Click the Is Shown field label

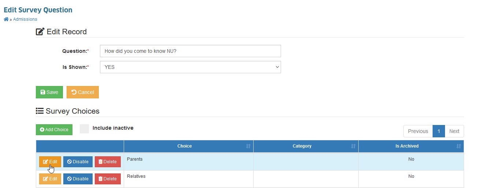(x=76, y=67)
